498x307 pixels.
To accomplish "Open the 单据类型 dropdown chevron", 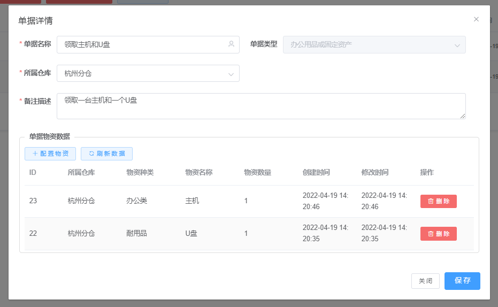I will (457, 45).
